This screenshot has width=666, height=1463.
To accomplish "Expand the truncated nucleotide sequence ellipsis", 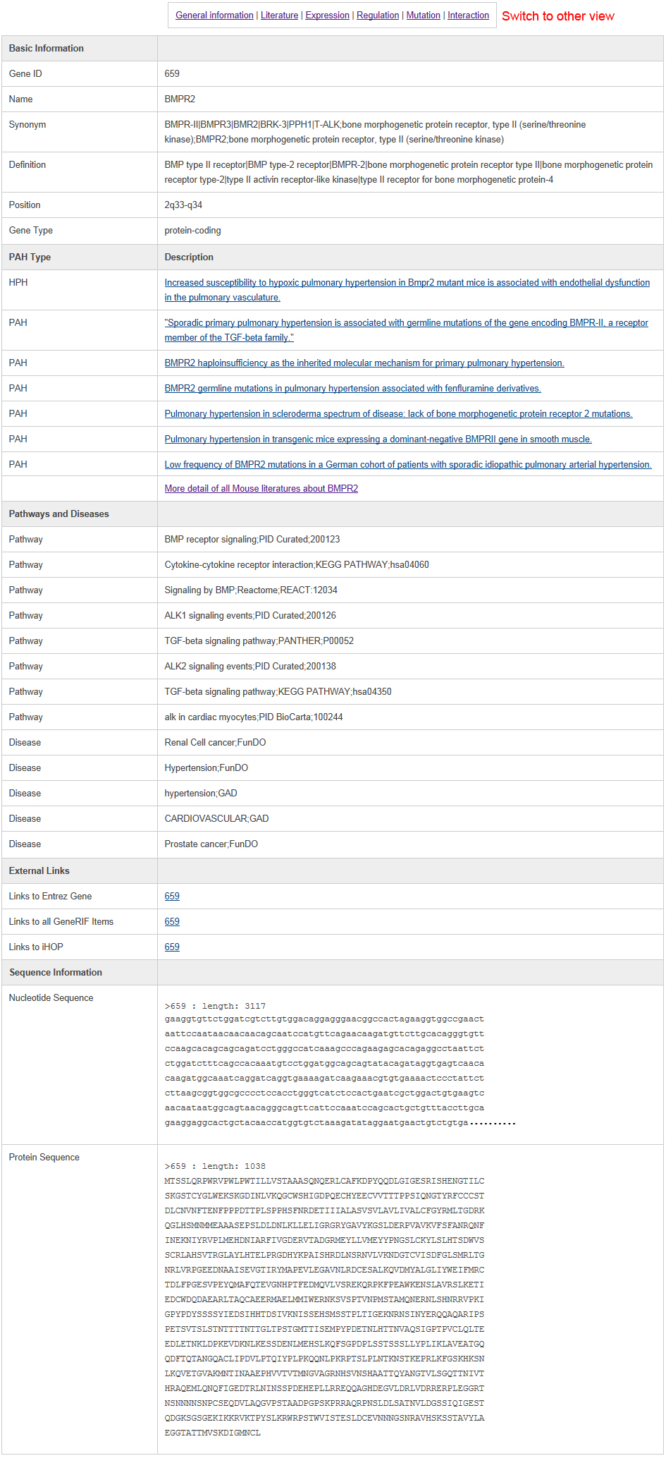I will point(493,1123).
